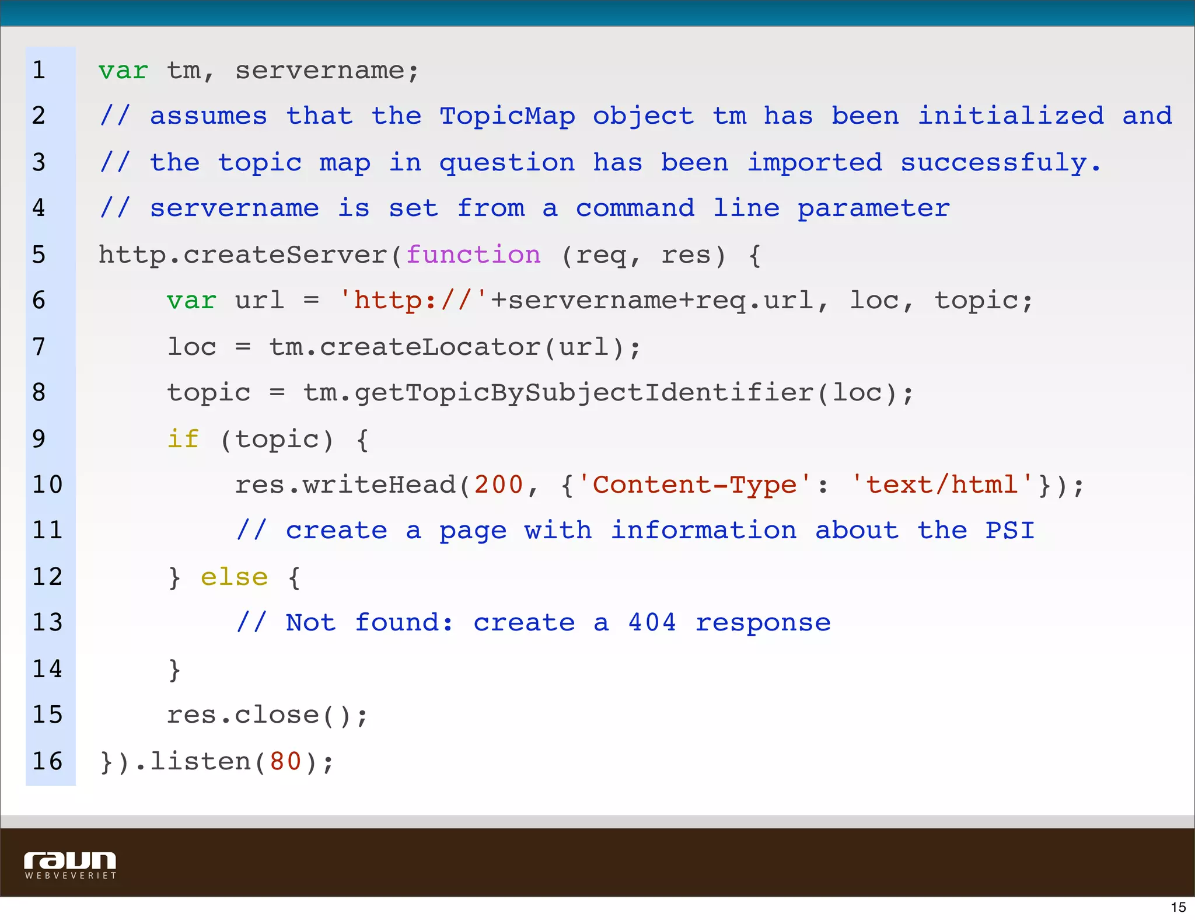The height and width of the screenshot is (920, 1195).
Task: Click the red string 'http://'
Action: tap(413, 301)
